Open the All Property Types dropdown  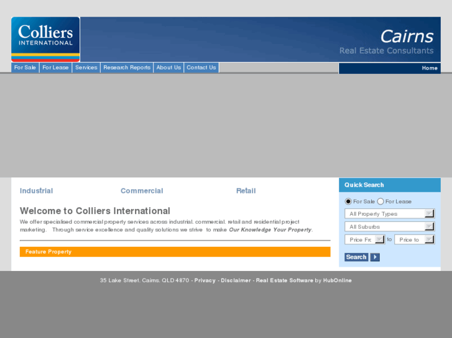tap(390, 214)
